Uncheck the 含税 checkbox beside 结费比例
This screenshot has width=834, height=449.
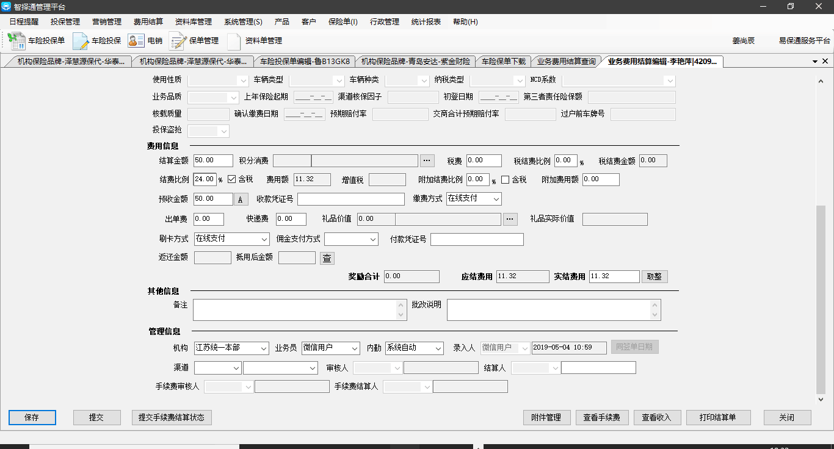coord(231,179)
